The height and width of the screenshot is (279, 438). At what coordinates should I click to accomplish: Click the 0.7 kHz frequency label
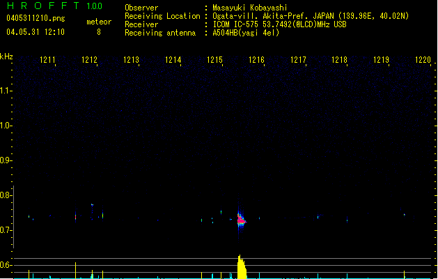[x=6, y=230]
